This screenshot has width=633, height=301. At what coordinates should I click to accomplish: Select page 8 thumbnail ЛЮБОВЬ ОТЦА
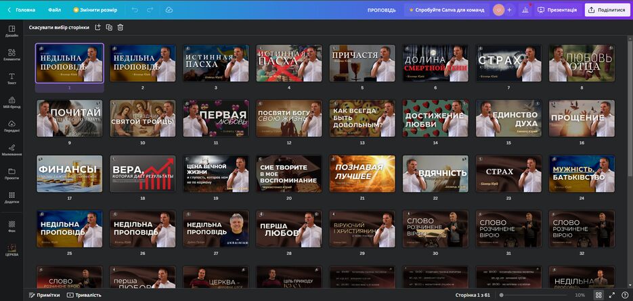coord(582,63)
